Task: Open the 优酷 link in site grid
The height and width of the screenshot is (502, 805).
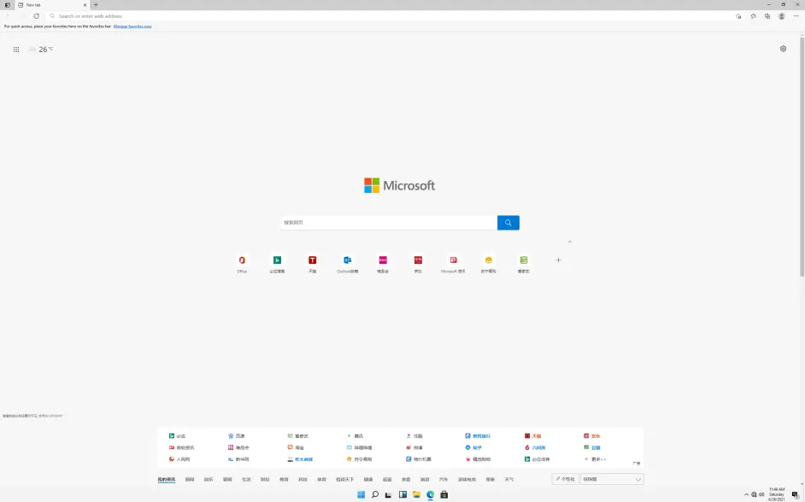Action: (x=414, y=436)
